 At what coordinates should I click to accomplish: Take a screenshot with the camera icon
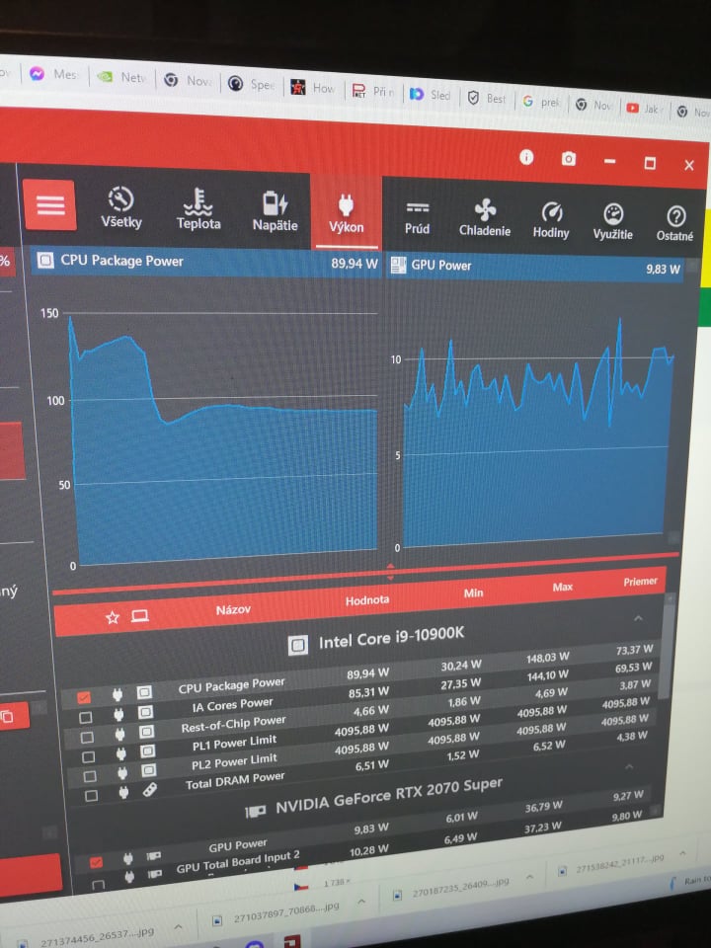coord(569,159)
